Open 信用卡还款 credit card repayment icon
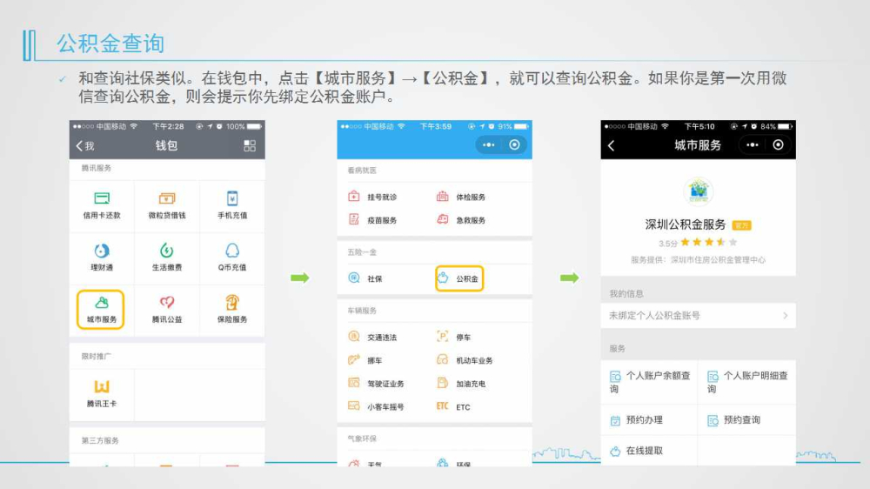This screenshot has height=489, width=870. [102, 205]
